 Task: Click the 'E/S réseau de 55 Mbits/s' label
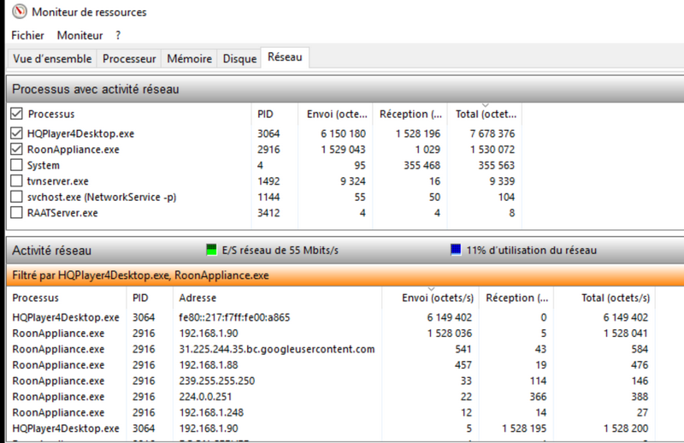[x=280, y=250]
